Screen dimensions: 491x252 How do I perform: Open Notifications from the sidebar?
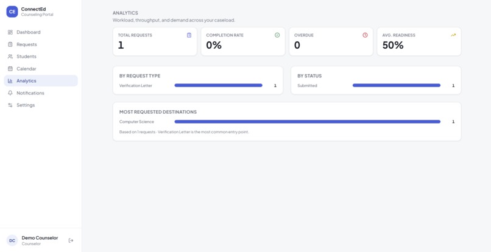(41, 93)
